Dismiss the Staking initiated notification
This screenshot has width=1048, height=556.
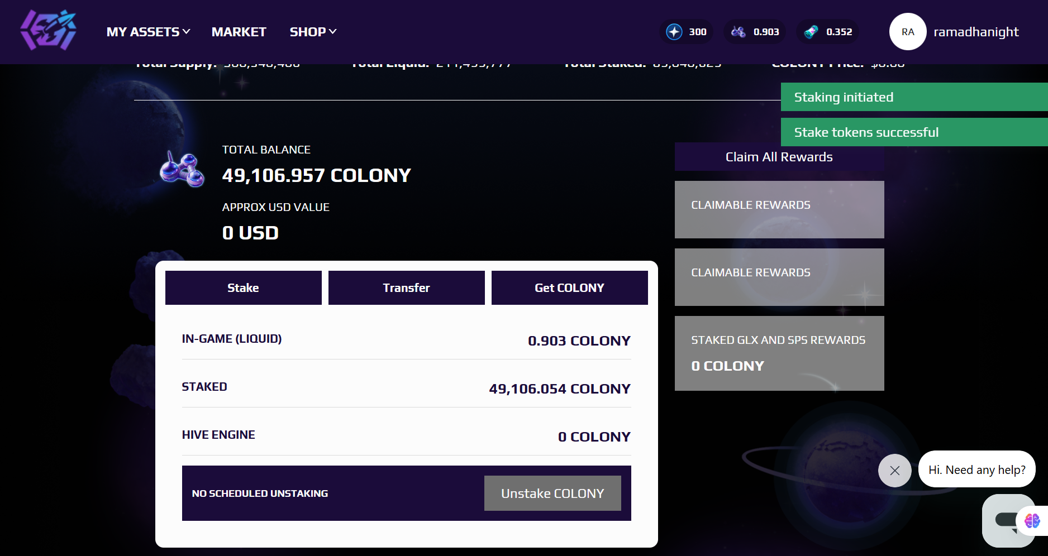tap(914, 97)
